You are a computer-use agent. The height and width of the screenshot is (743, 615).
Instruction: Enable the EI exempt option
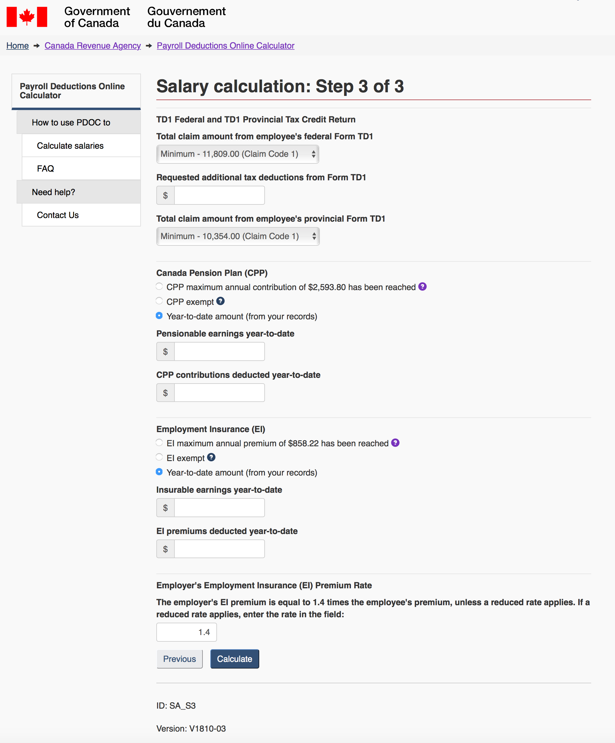[x=159, y=457]
